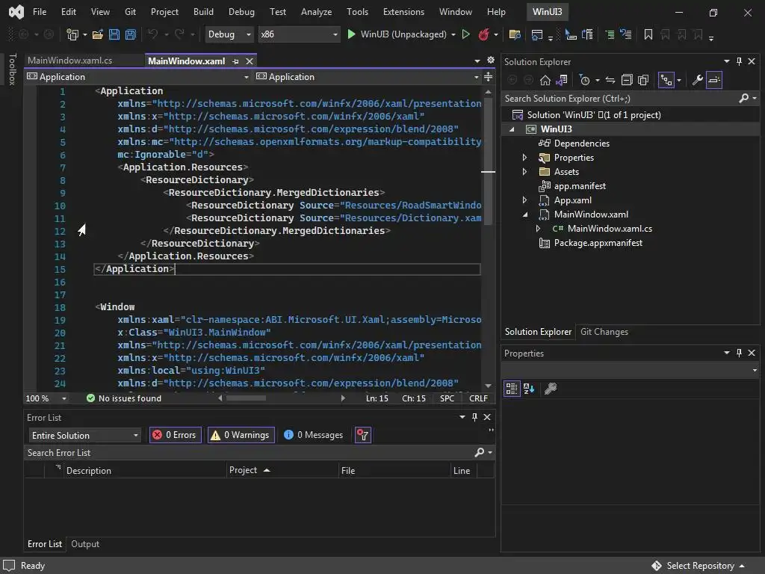
Task: Open the File menu
Action: click(40, 12)
